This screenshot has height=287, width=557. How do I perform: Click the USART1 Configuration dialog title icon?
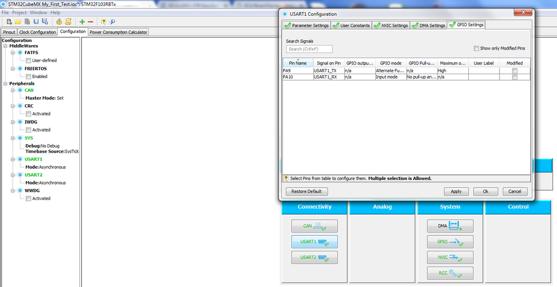284,14
